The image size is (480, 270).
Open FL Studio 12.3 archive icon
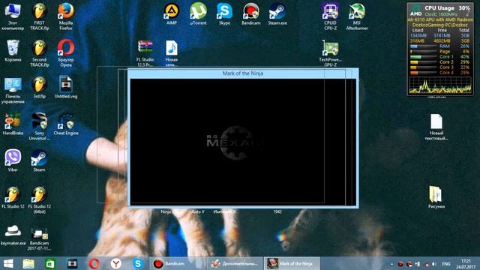pos(145,53)
